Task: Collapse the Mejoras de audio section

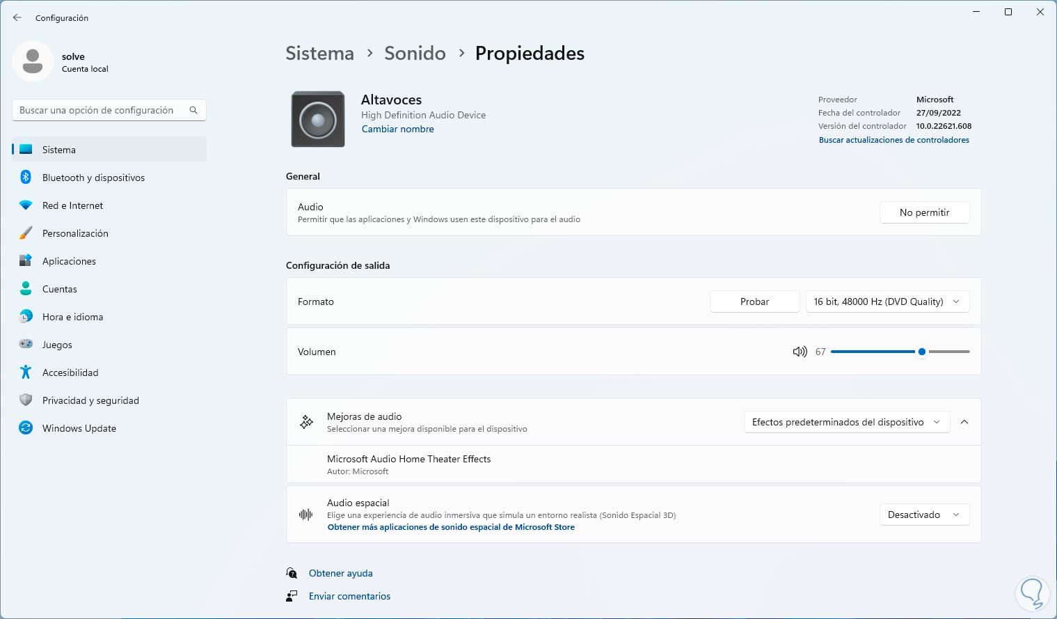Action: tap(964, 422)
